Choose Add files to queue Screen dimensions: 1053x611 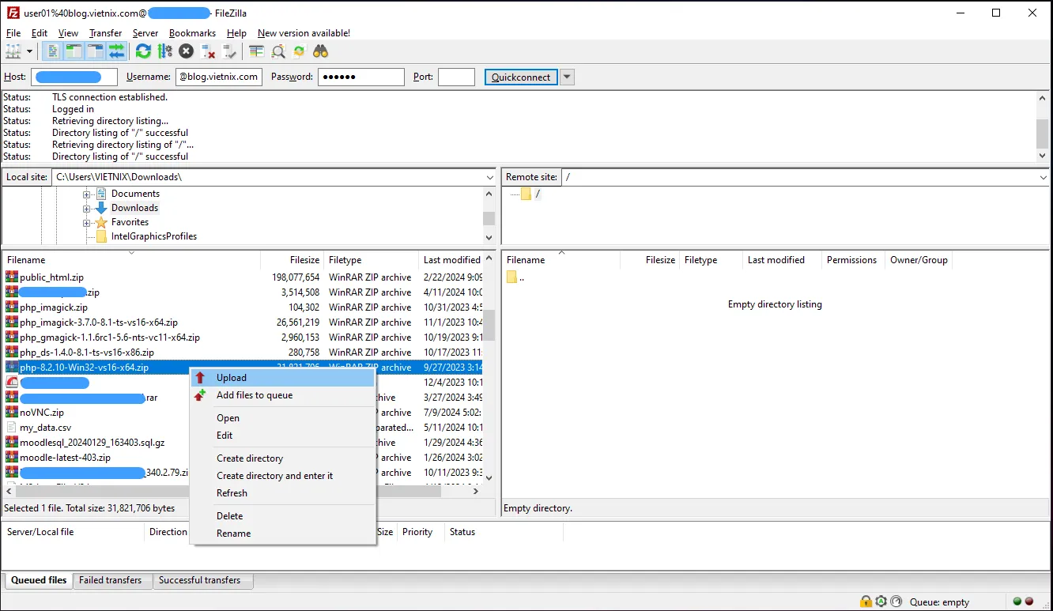click(282, 395)
